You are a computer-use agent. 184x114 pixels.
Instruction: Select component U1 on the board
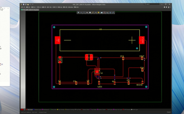point(97,72)
